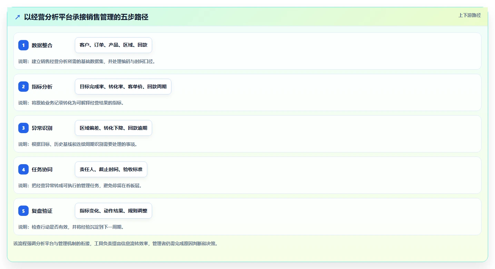Click the step 4 number badge

coord(23,169)
